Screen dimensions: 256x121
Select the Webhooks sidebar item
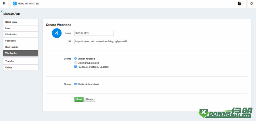[x=21, y=53]
